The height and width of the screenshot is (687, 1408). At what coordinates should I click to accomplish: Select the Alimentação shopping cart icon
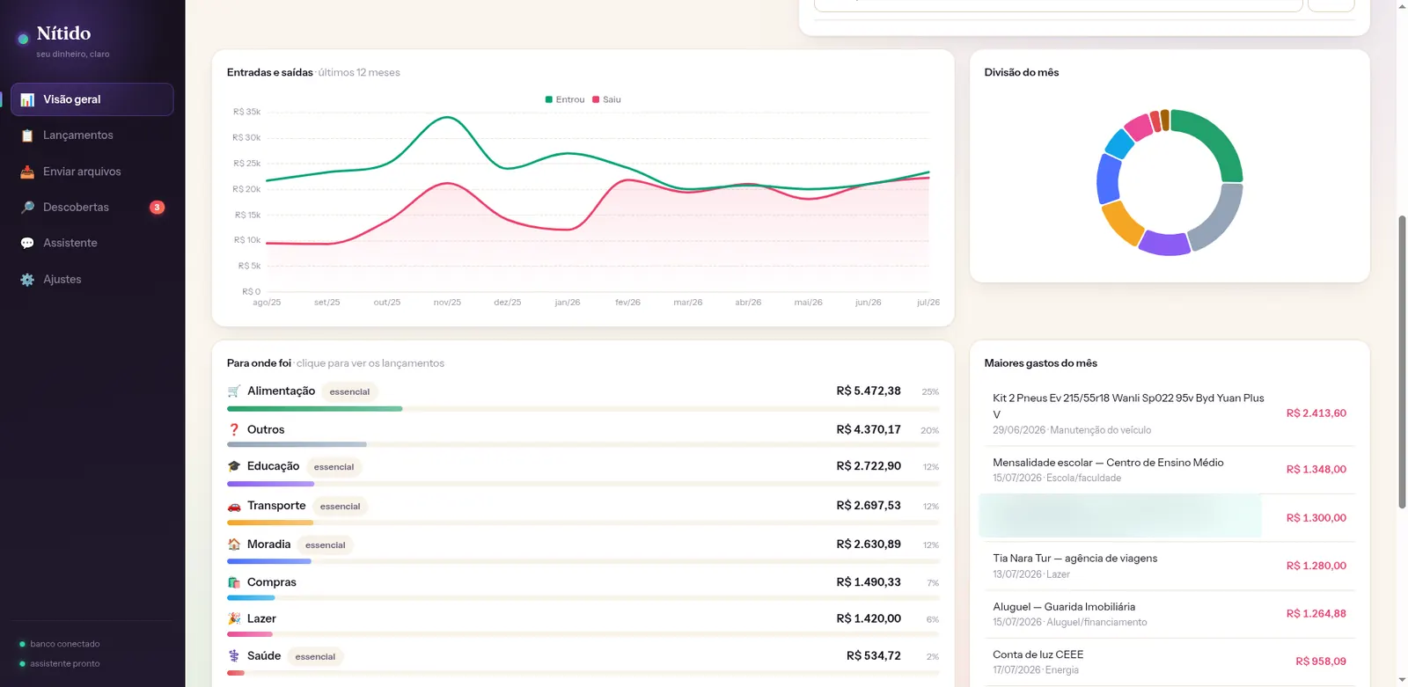pos(234,391)
